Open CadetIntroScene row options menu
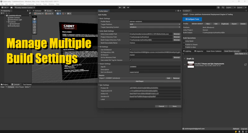The image size is (248, 133). pos(30,15)
